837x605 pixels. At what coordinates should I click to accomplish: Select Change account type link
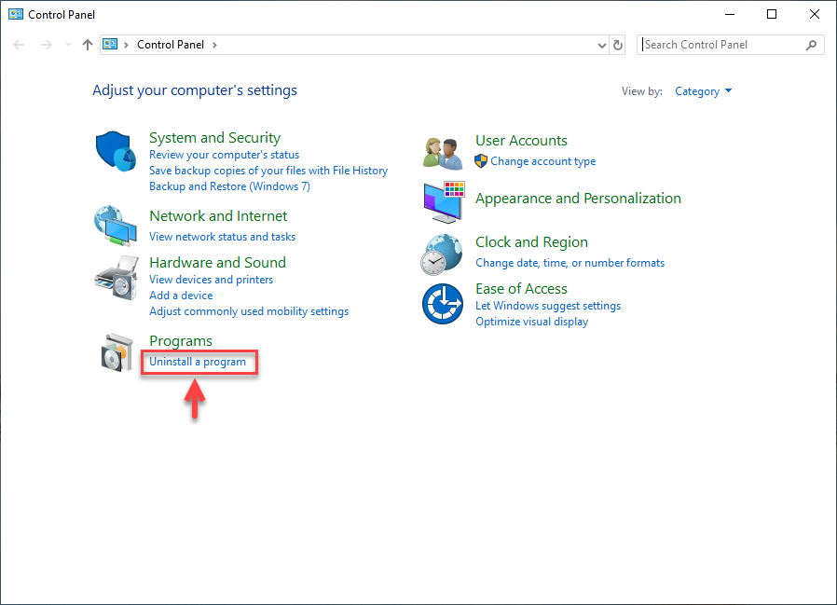[x=542, y=161]
